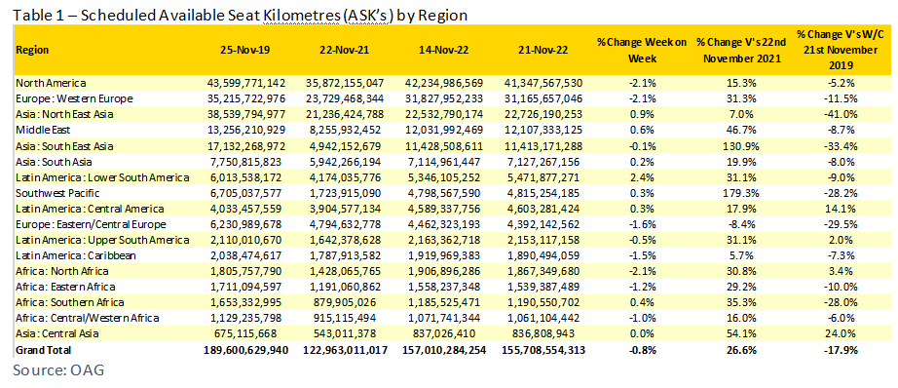The image size is (898, 388).
Task: Click % Change V's 22nd November 2021 header
Action: pyautogui.click(x=740, y=50)
